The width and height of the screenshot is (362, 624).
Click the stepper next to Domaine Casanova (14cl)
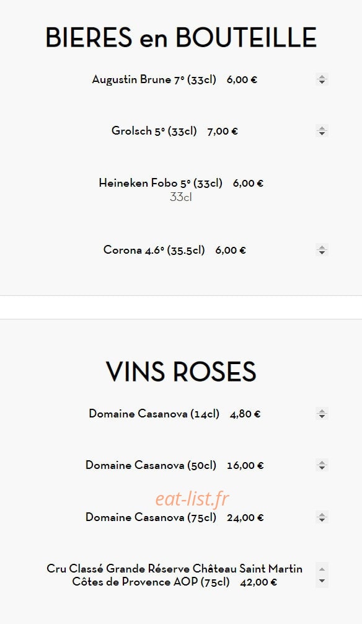(x=322, y=414)
